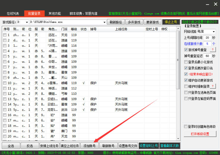Expand the 网络线路 电信 dropdown

[214, 32]
